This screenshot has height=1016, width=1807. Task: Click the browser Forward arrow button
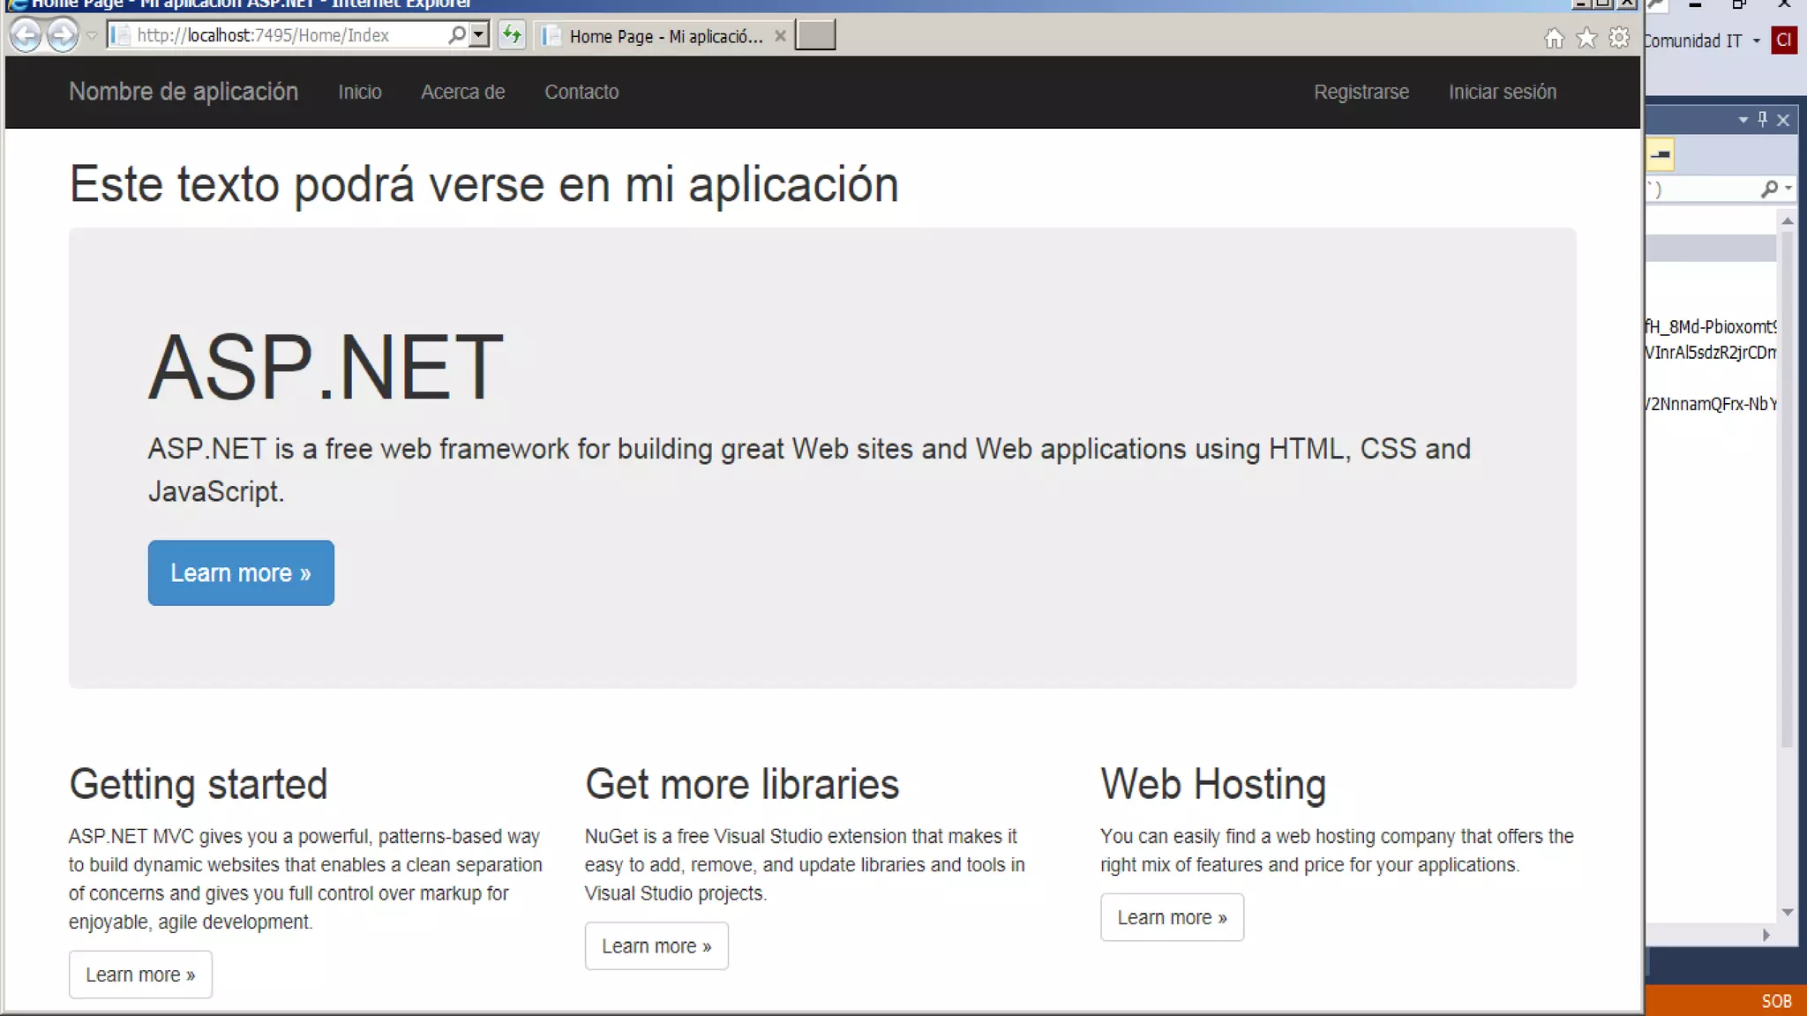click(x=63, y=35)
